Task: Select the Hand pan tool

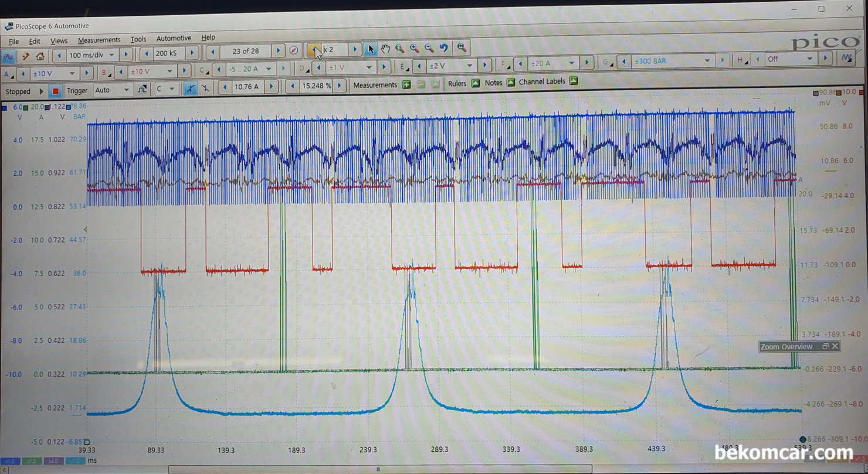Action: (x=385, y=49)
